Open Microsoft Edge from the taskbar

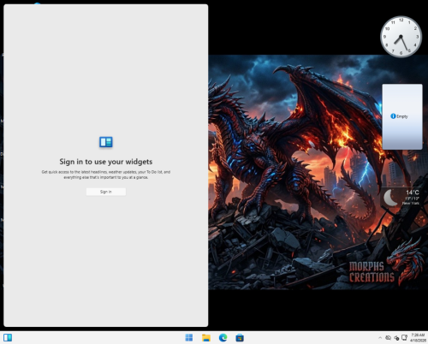(x=223, y=338)
